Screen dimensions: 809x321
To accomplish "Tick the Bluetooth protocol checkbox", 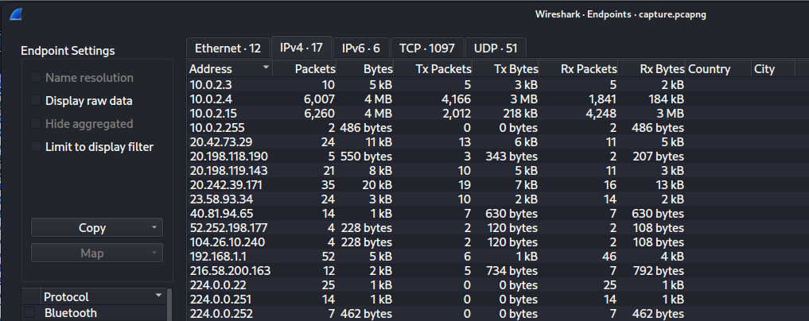I will tap(30, 313).
